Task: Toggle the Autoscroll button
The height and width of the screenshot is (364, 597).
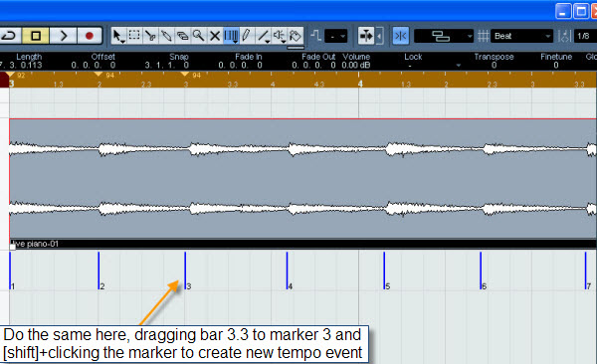Action: (x=366, y=36)
